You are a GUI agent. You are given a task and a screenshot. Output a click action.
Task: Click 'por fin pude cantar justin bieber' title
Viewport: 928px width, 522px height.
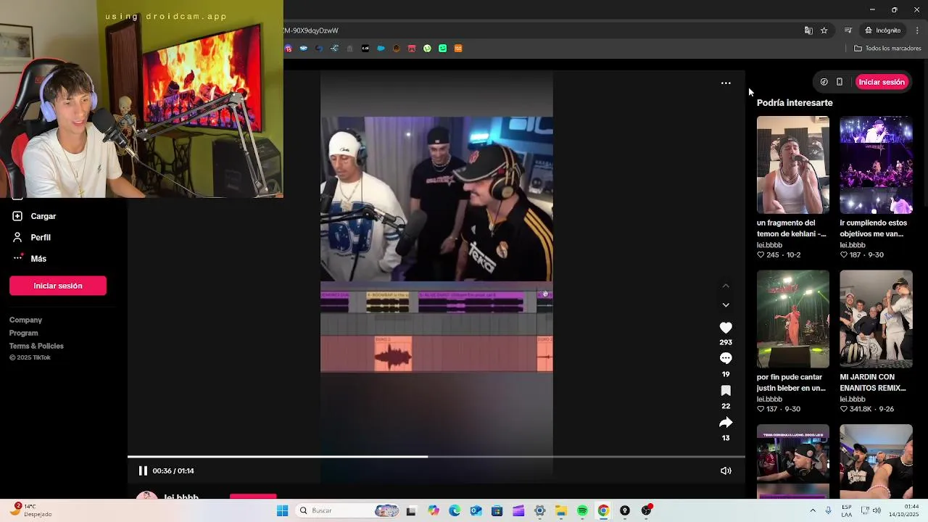pyautogui.click(x=791, y=383)
